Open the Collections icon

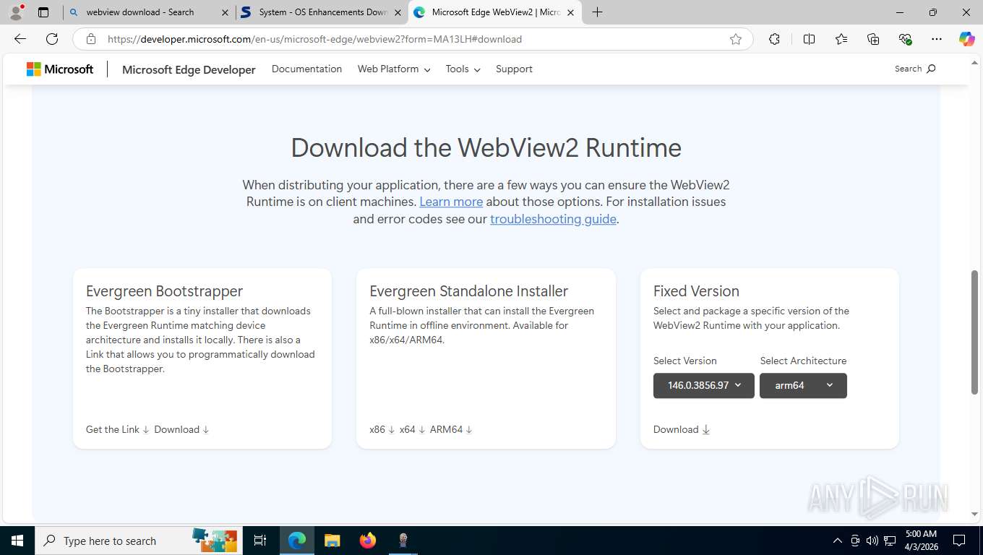(873, 39)
